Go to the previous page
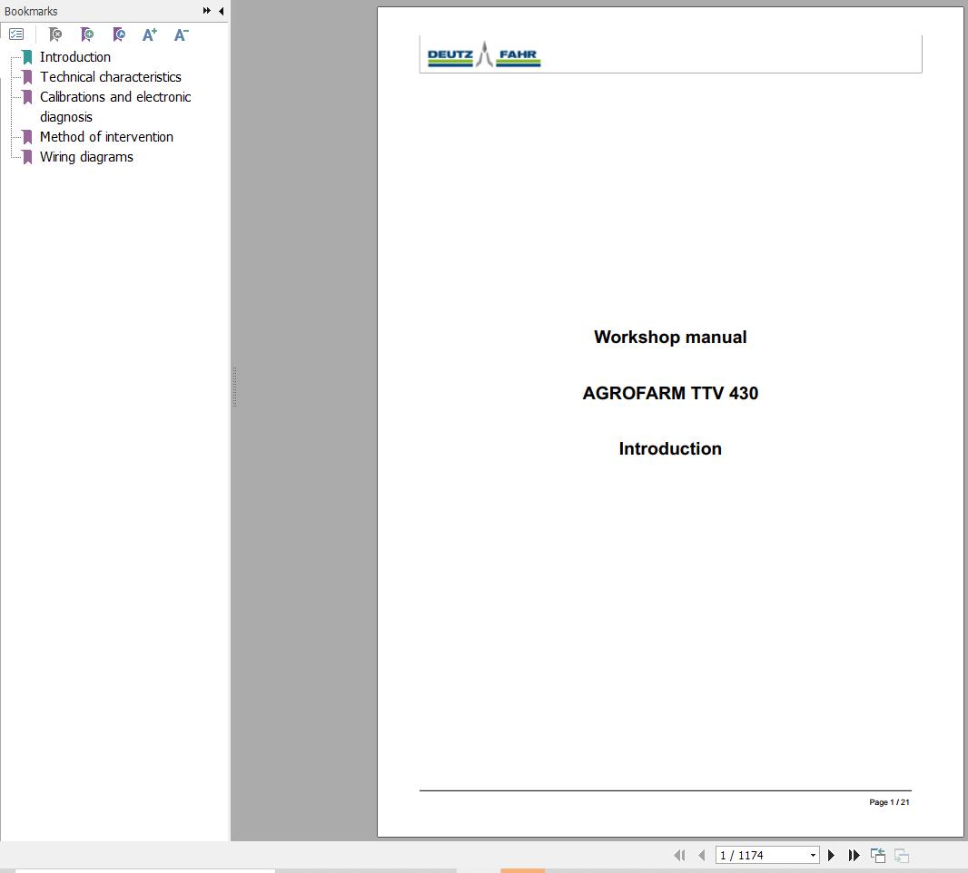The height and width of the screenshot is (873, 968). point(701,855)
